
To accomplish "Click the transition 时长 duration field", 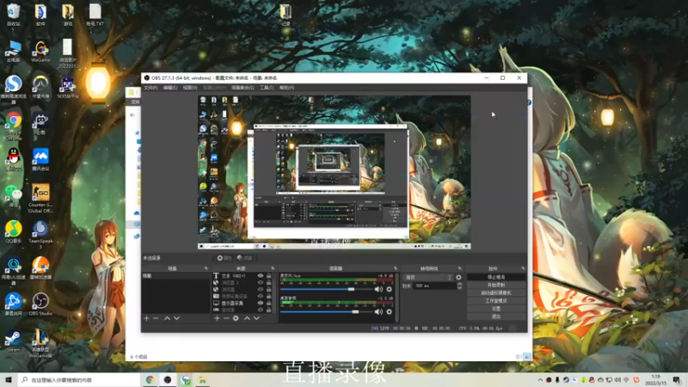I will [434, 286].
